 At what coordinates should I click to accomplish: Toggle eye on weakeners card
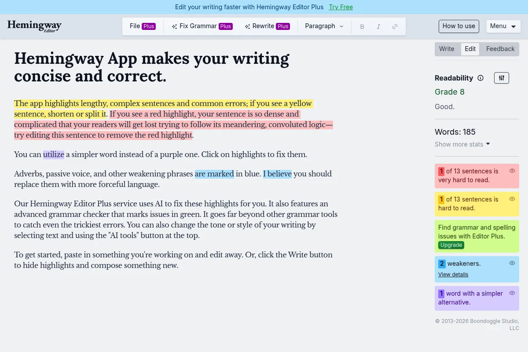pos(512,263)
